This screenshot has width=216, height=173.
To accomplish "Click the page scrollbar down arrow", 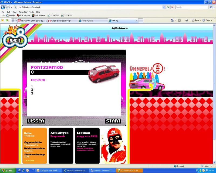I will tap(214, 162).
